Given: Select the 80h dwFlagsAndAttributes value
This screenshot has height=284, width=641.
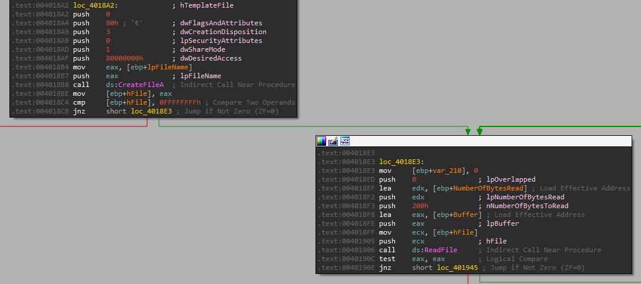Looking at the screenshot, I should (113, 23).
